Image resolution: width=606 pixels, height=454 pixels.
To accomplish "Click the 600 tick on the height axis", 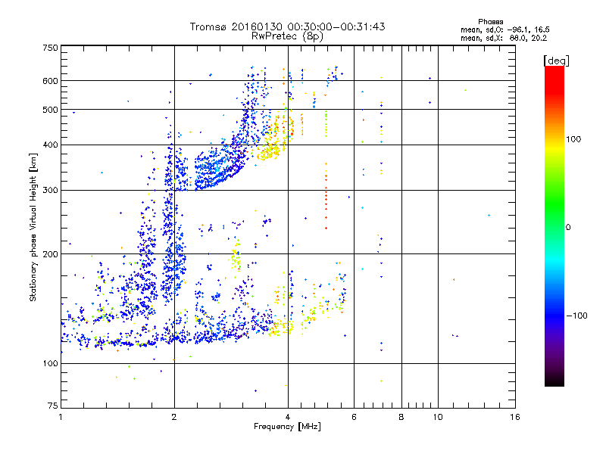I will click(50, 81).
